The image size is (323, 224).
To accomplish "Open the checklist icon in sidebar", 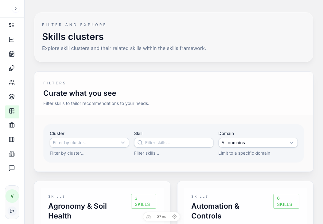I will [x=12, y=25].
